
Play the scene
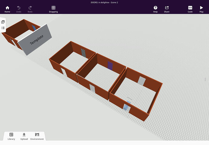[201, 9]
